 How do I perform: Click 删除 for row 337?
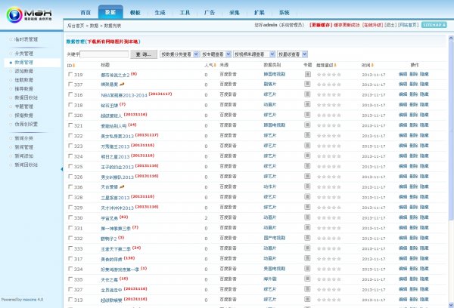[x=413, y=84]
